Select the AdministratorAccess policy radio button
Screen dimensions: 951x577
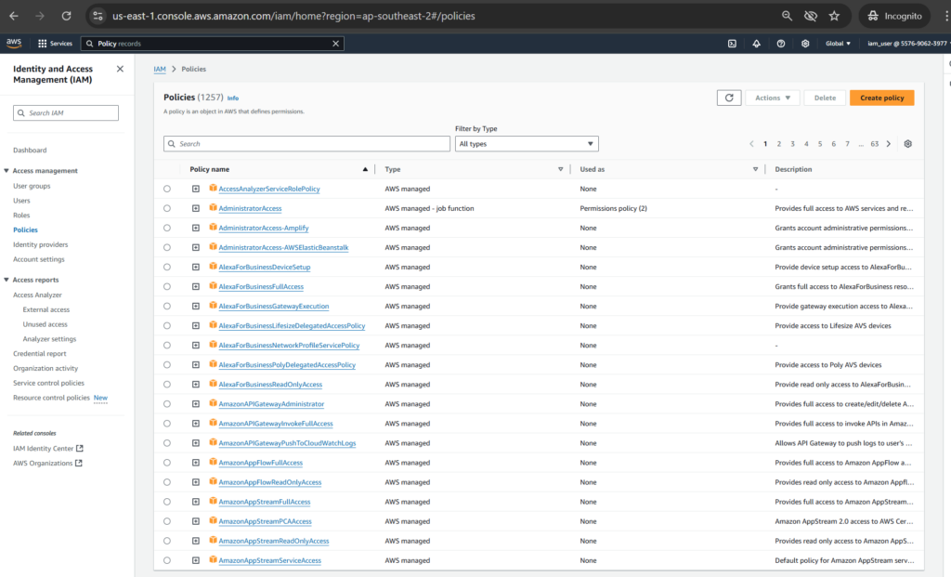[x=167, y=209]
